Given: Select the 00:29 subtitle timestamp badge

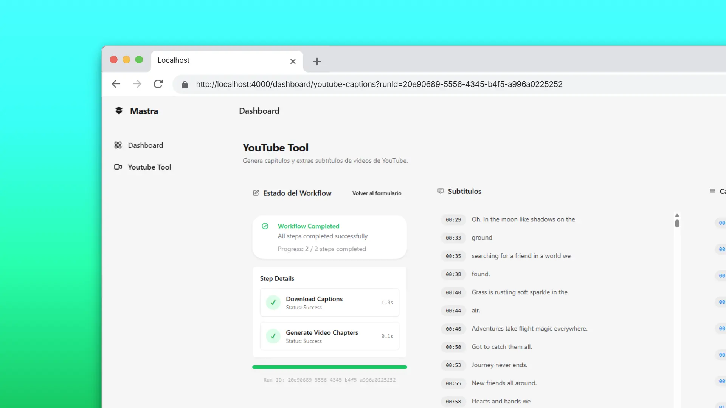Looking at the screenshot, I should point(453,219).
